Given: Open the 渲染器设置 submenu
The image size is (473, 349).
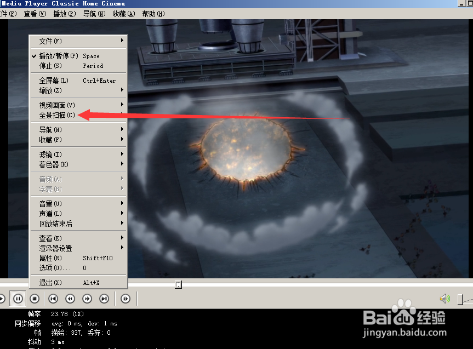Looking at the screenshot, I should click(x=78, y=248).
